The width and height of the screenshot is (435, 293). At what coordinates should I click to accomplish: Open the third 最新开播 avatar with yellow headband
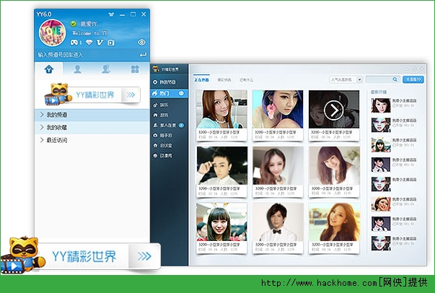pyautogui.click(x=381, y=144)
